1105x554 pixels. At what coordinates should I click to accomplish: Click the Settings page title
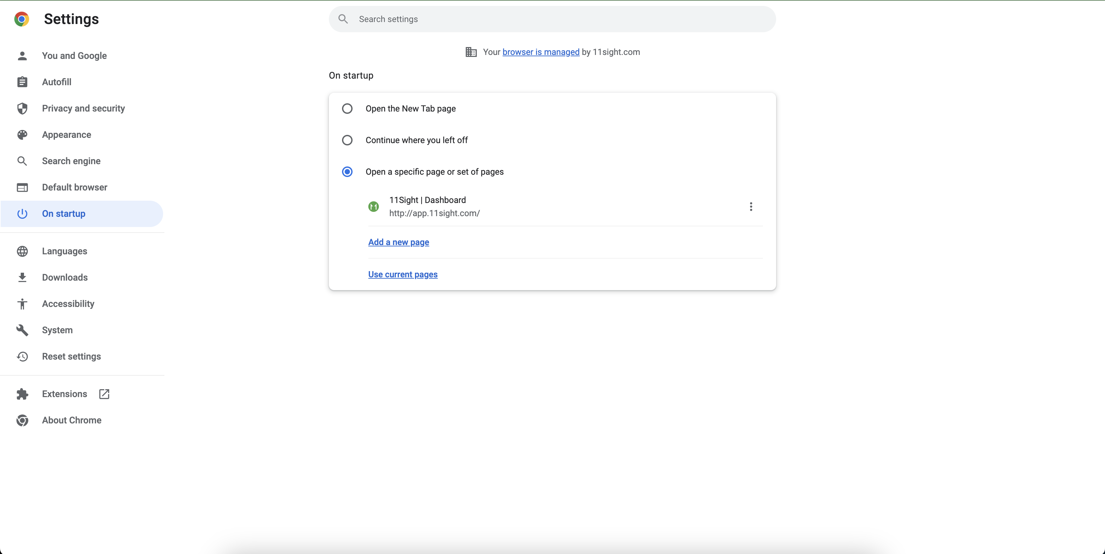(x=71, y=19)
